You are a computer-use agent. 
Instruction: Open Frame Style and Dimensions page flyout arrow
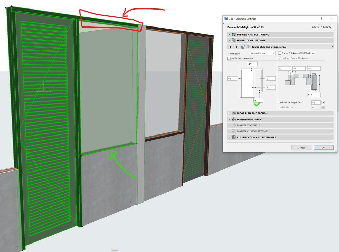click(x=332, y=47)
